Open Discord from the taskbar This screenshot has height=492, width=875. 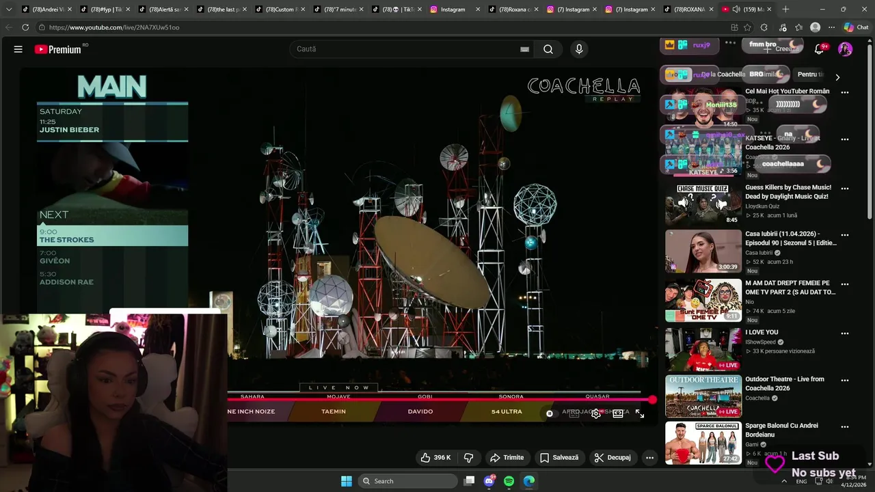click(x=489, y=481)
